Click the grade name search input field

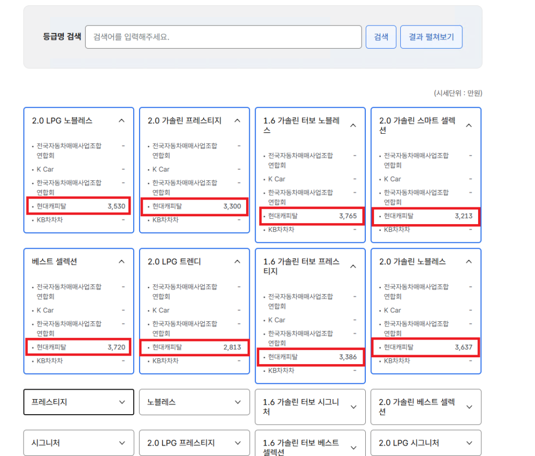[223, 37]
